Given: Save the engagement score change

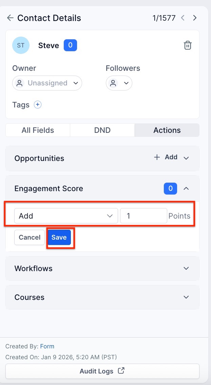Looking at the screenshot, I should (59, 238).
